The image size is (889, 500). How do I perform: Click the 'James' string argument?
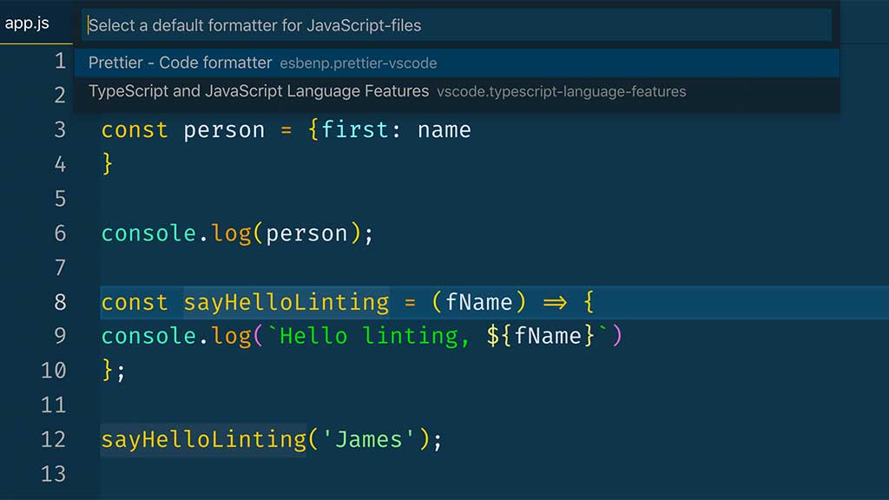click(369, 439)
